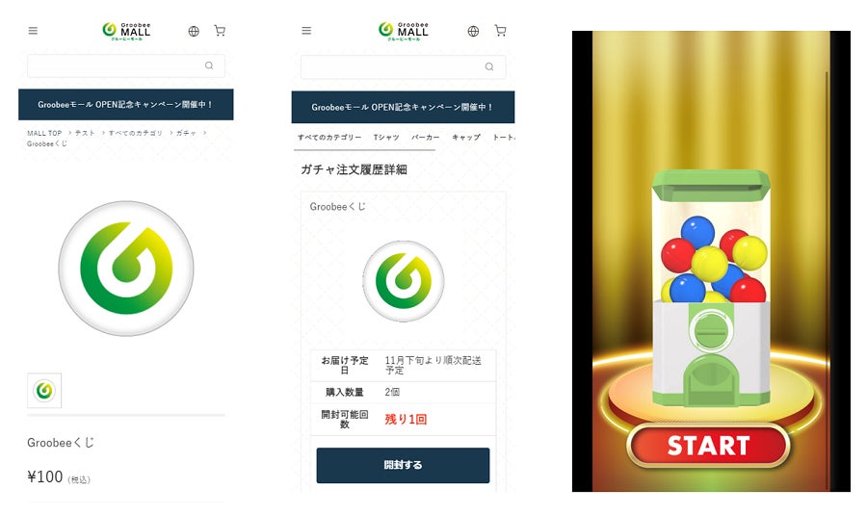This screenshot has height=514, width=867.
Task: Click Groobee MALL logo on product page
Action: click(126, 31)
